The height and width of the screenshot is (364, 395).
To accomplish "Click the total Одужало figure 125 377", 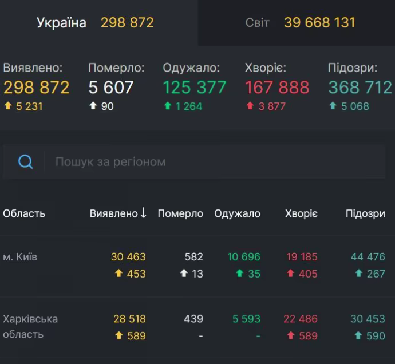I will click(x=195, y=88).
